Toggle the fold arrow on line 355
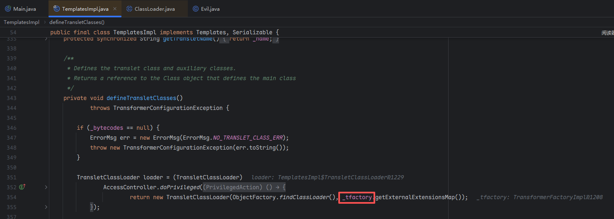The image size is (614, 219). (x=46, y=207)
